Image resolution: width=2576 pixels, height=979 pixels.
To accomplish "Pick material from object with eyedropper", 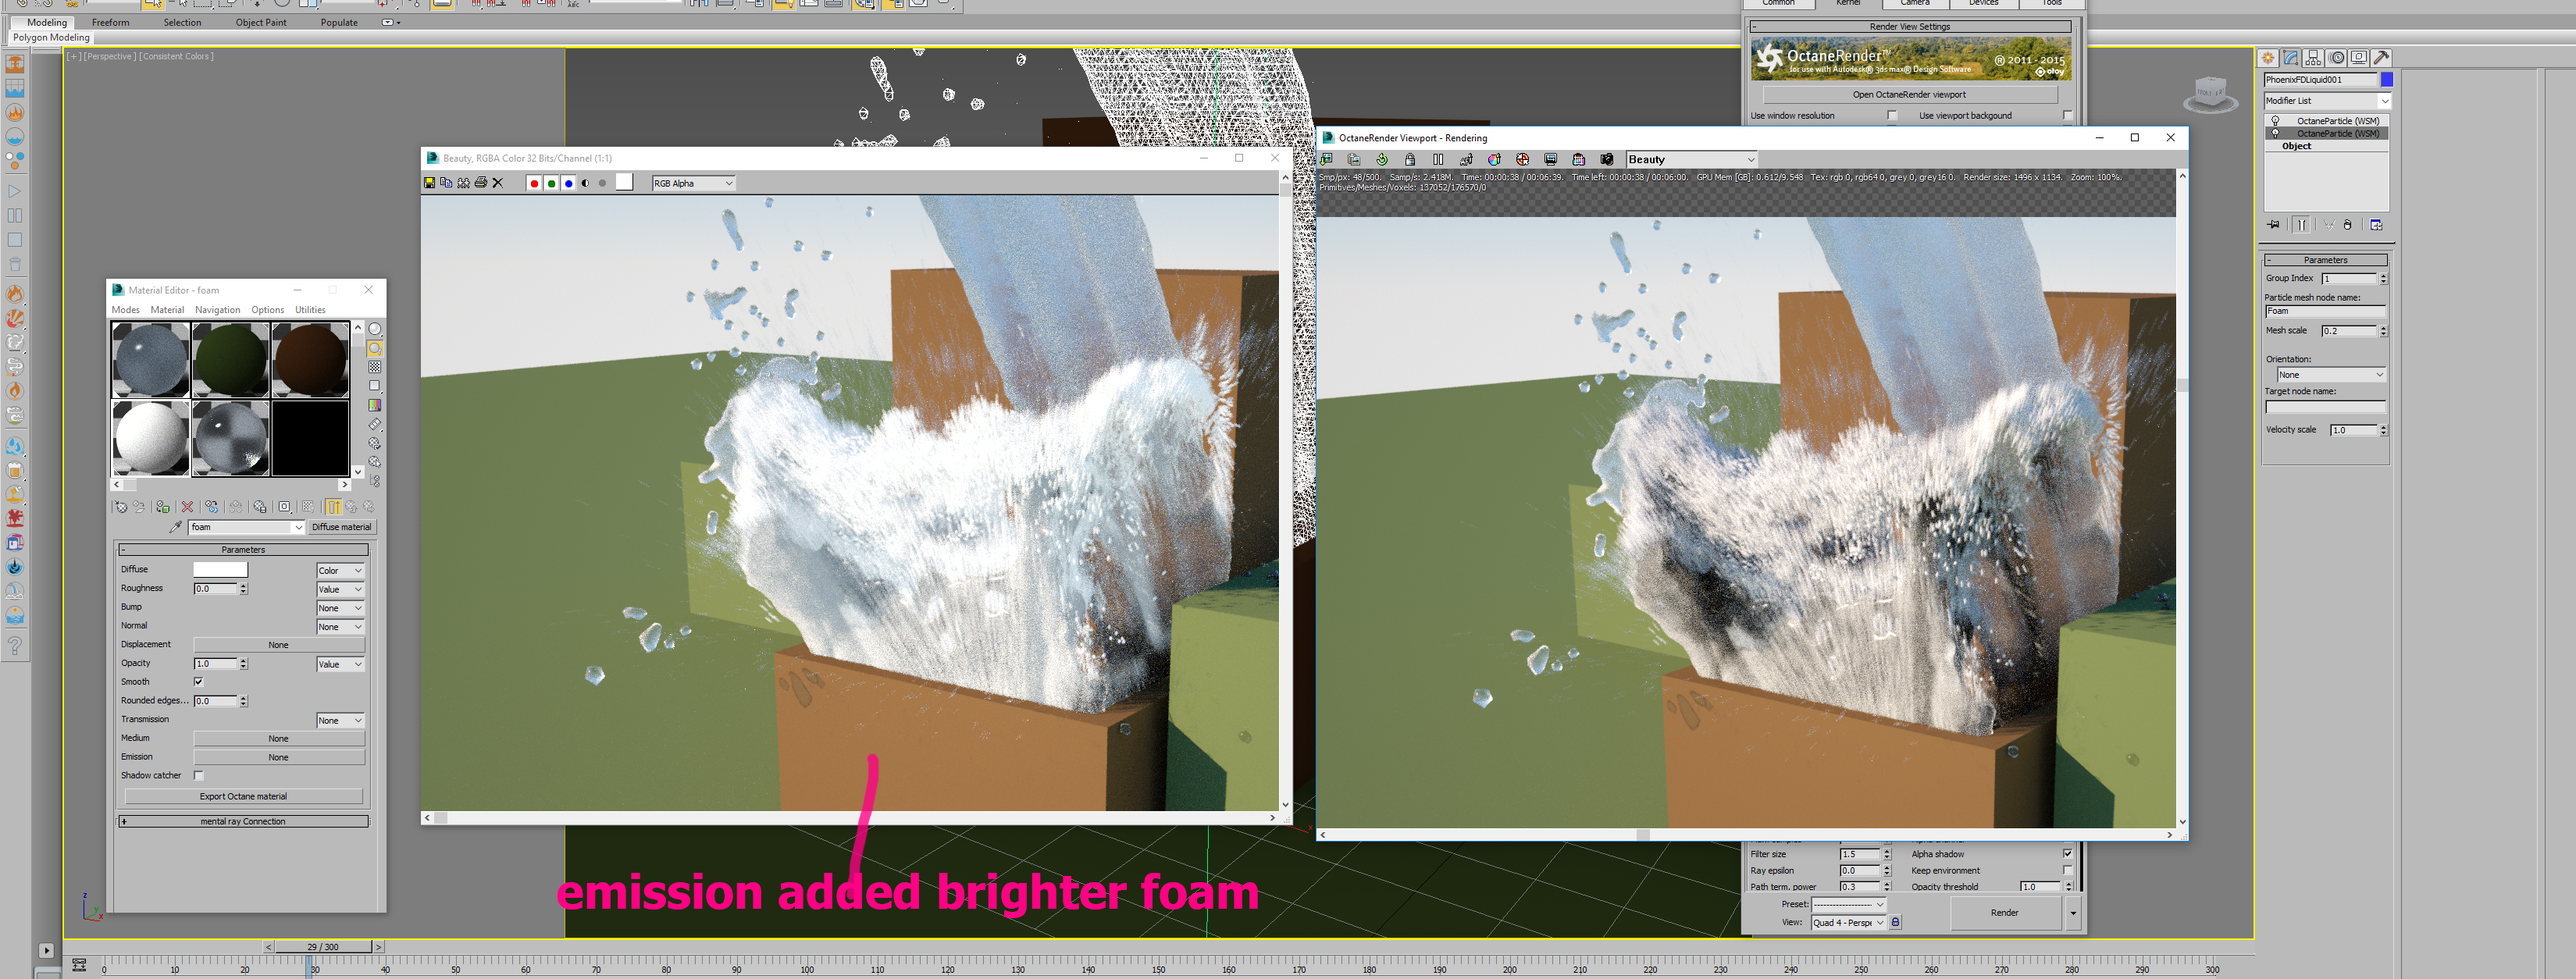I will [x=176, y=527].
